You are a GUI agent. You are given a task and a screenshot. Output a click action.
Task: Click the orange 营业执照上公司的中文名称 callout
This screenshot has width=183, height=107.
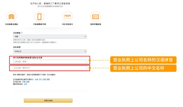[143, 68]
